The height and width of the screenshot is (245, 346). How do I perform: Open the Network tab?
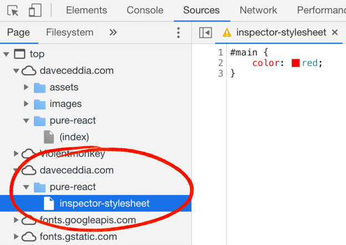(258, 10)
